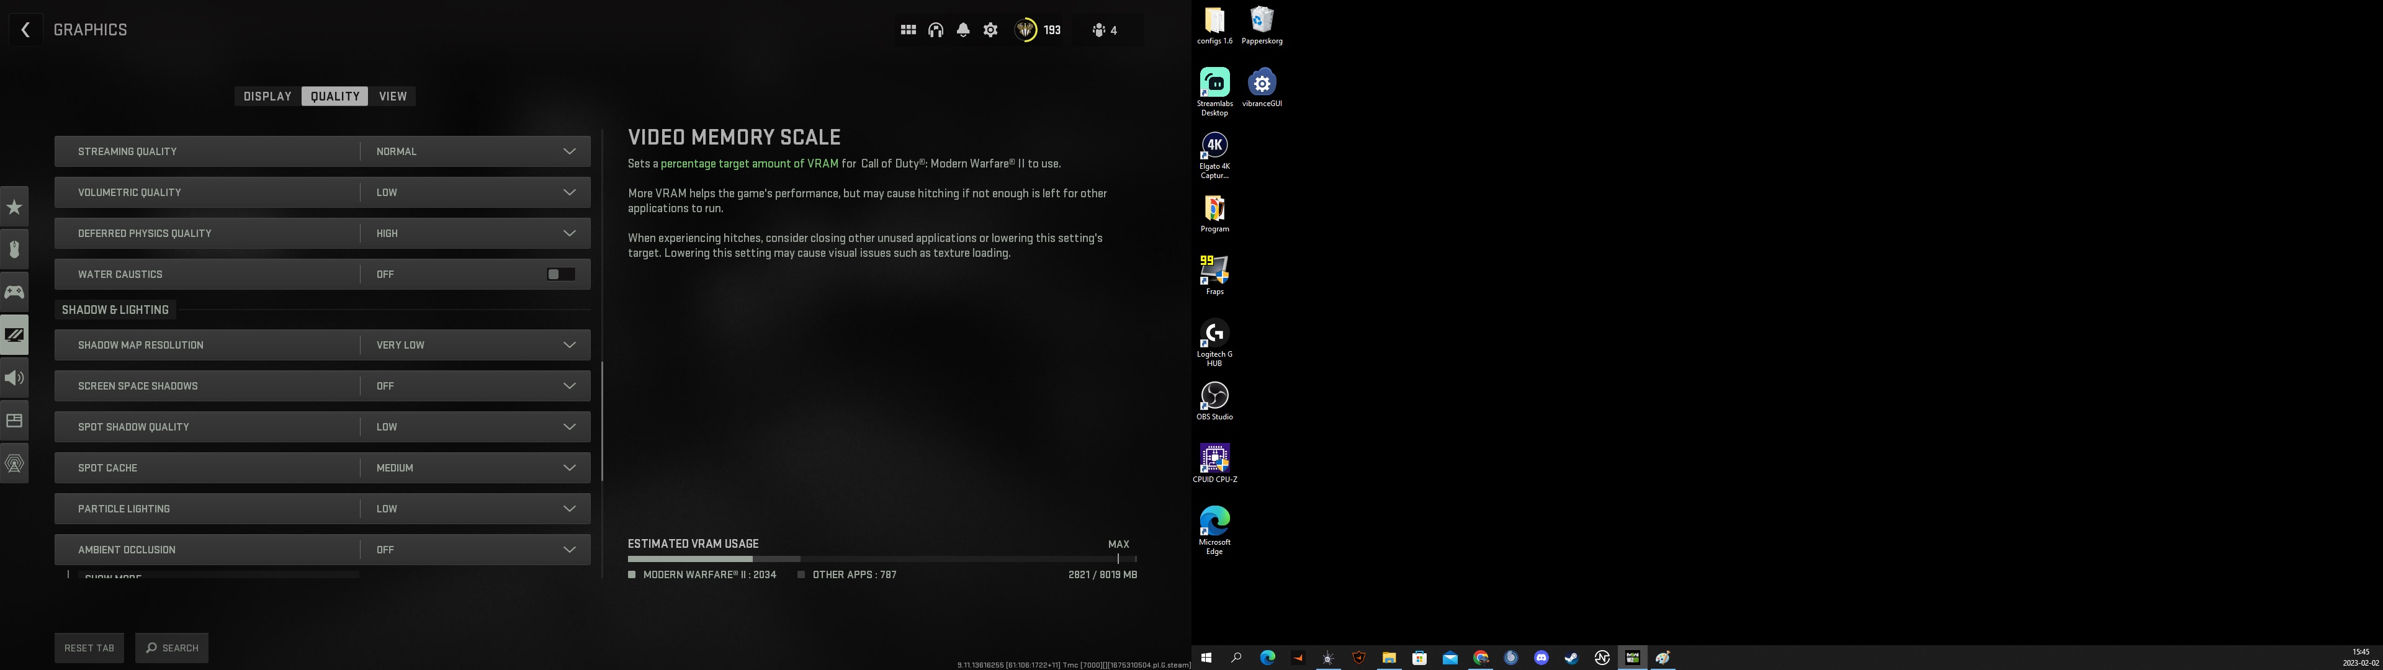This screenshot has height=670, width=2383.
Task: Click the 2821 / 8019 MB value
Action: [x=1103, y=574]
